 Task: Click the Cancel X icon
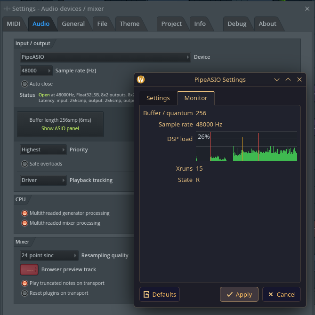(271, 294)
